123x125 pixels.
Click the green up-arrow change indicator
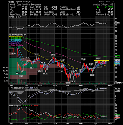[98, 7]
